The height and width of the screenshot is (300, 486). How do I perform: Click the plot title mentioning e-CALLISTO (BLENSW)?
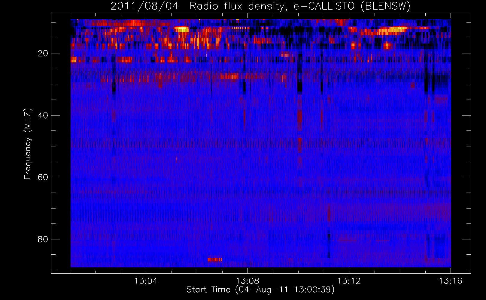(x=260, y=6)
